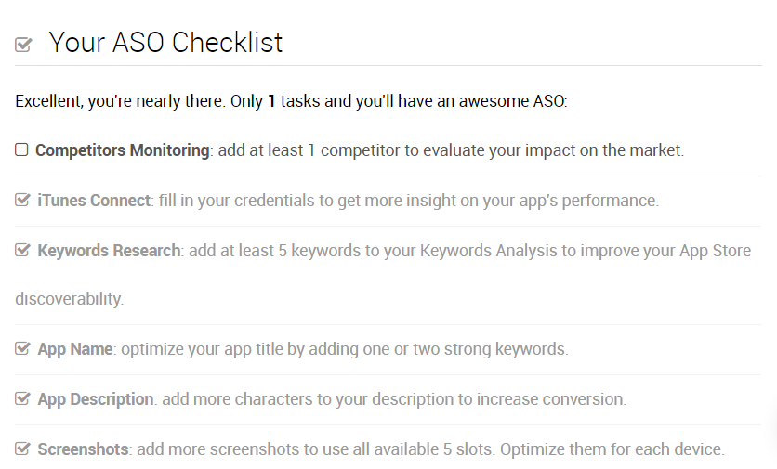Click the App Description bold label
Image resolution: width=777 pixels, height=469 pixels.
(96, 399)
